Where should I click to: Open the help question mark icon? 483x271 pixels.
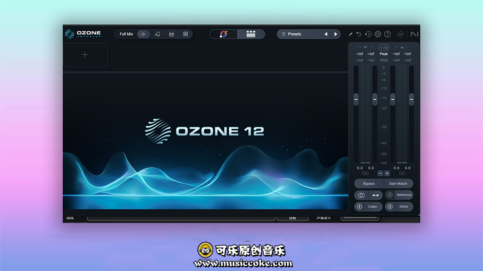387,34
